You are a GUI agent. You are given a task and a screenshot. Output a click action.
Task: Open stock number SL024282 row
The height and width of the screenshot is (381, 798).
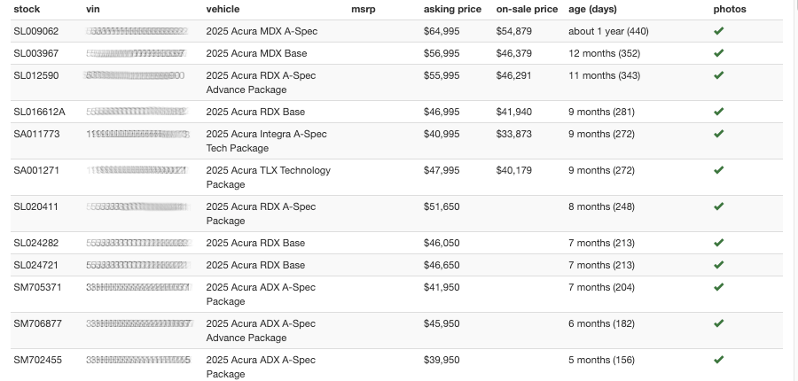(35, 243)
